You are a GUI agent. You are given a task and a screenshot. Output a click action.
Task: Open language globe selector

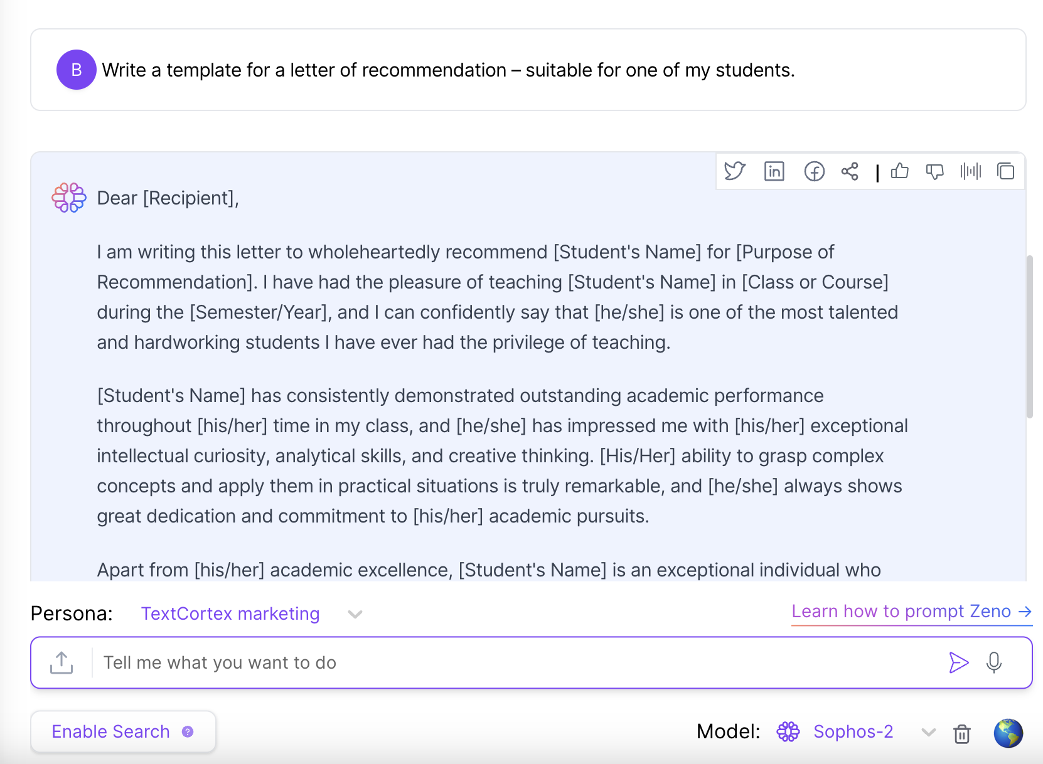point(1008,733)
